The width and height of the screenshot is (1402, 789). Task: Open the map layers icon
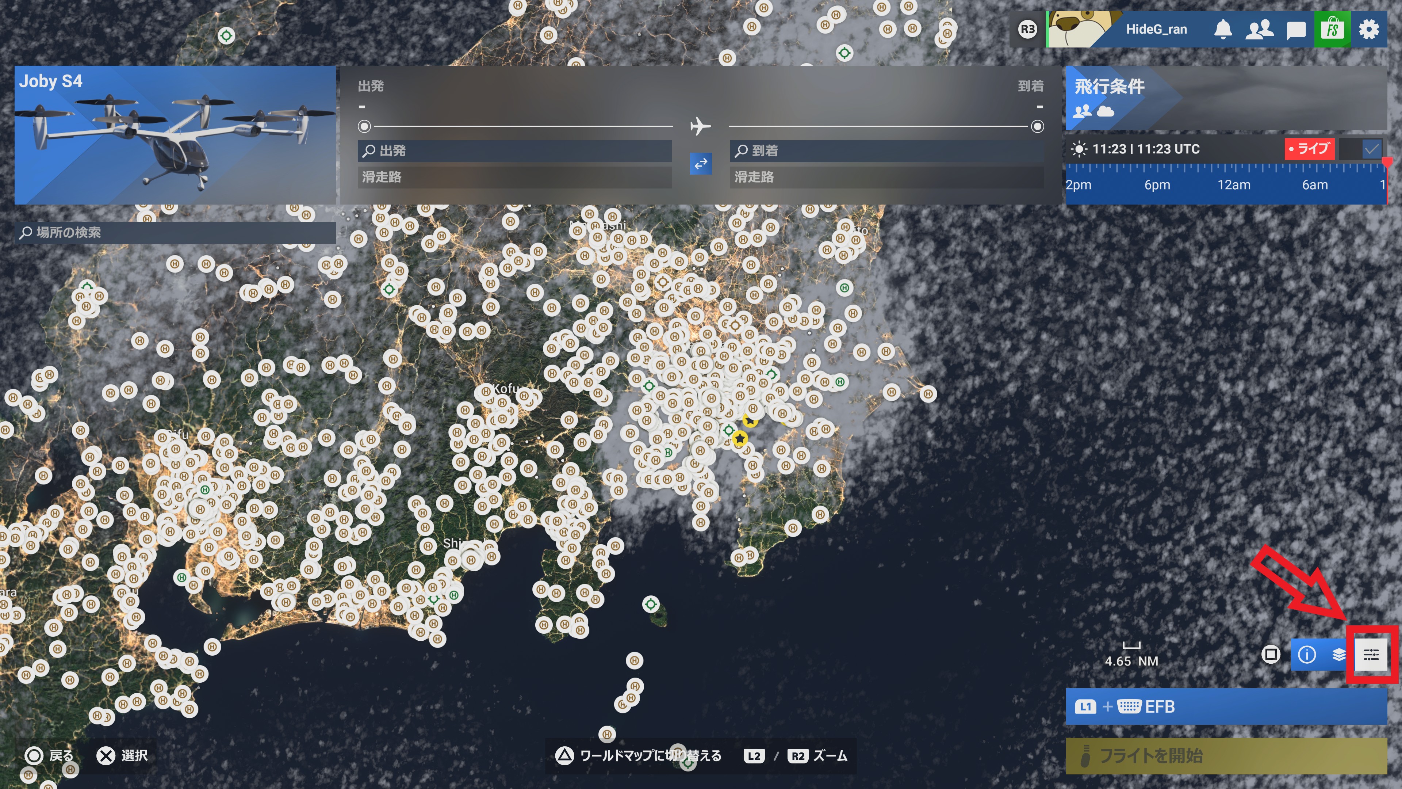click(x=1338, y=654)
